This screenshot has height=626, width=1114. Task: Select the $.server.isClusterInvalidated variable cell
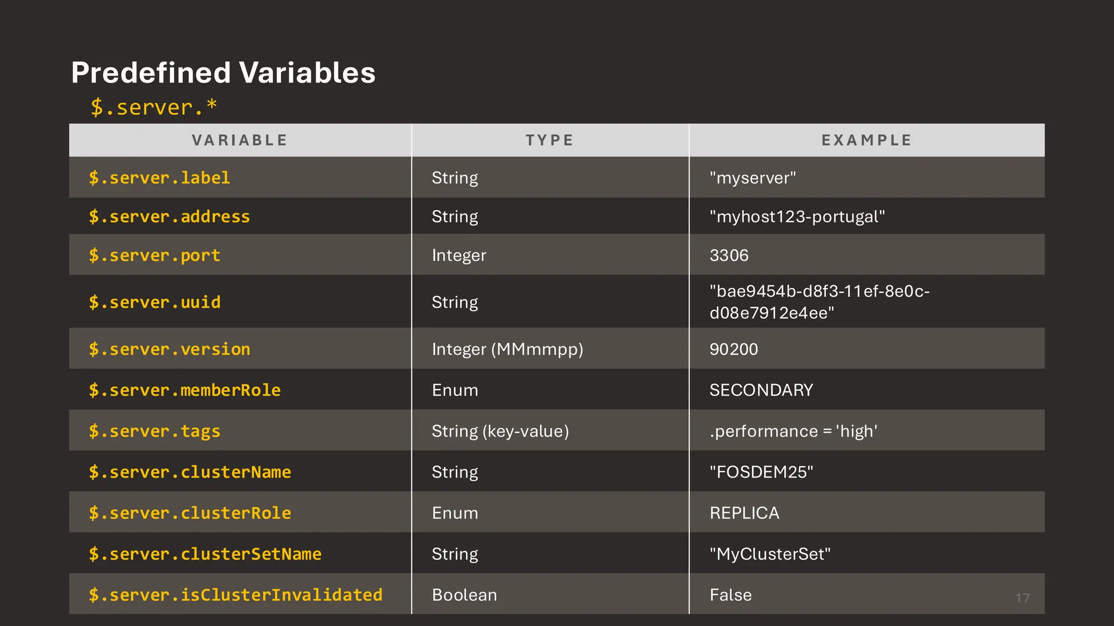coord(236,594)
